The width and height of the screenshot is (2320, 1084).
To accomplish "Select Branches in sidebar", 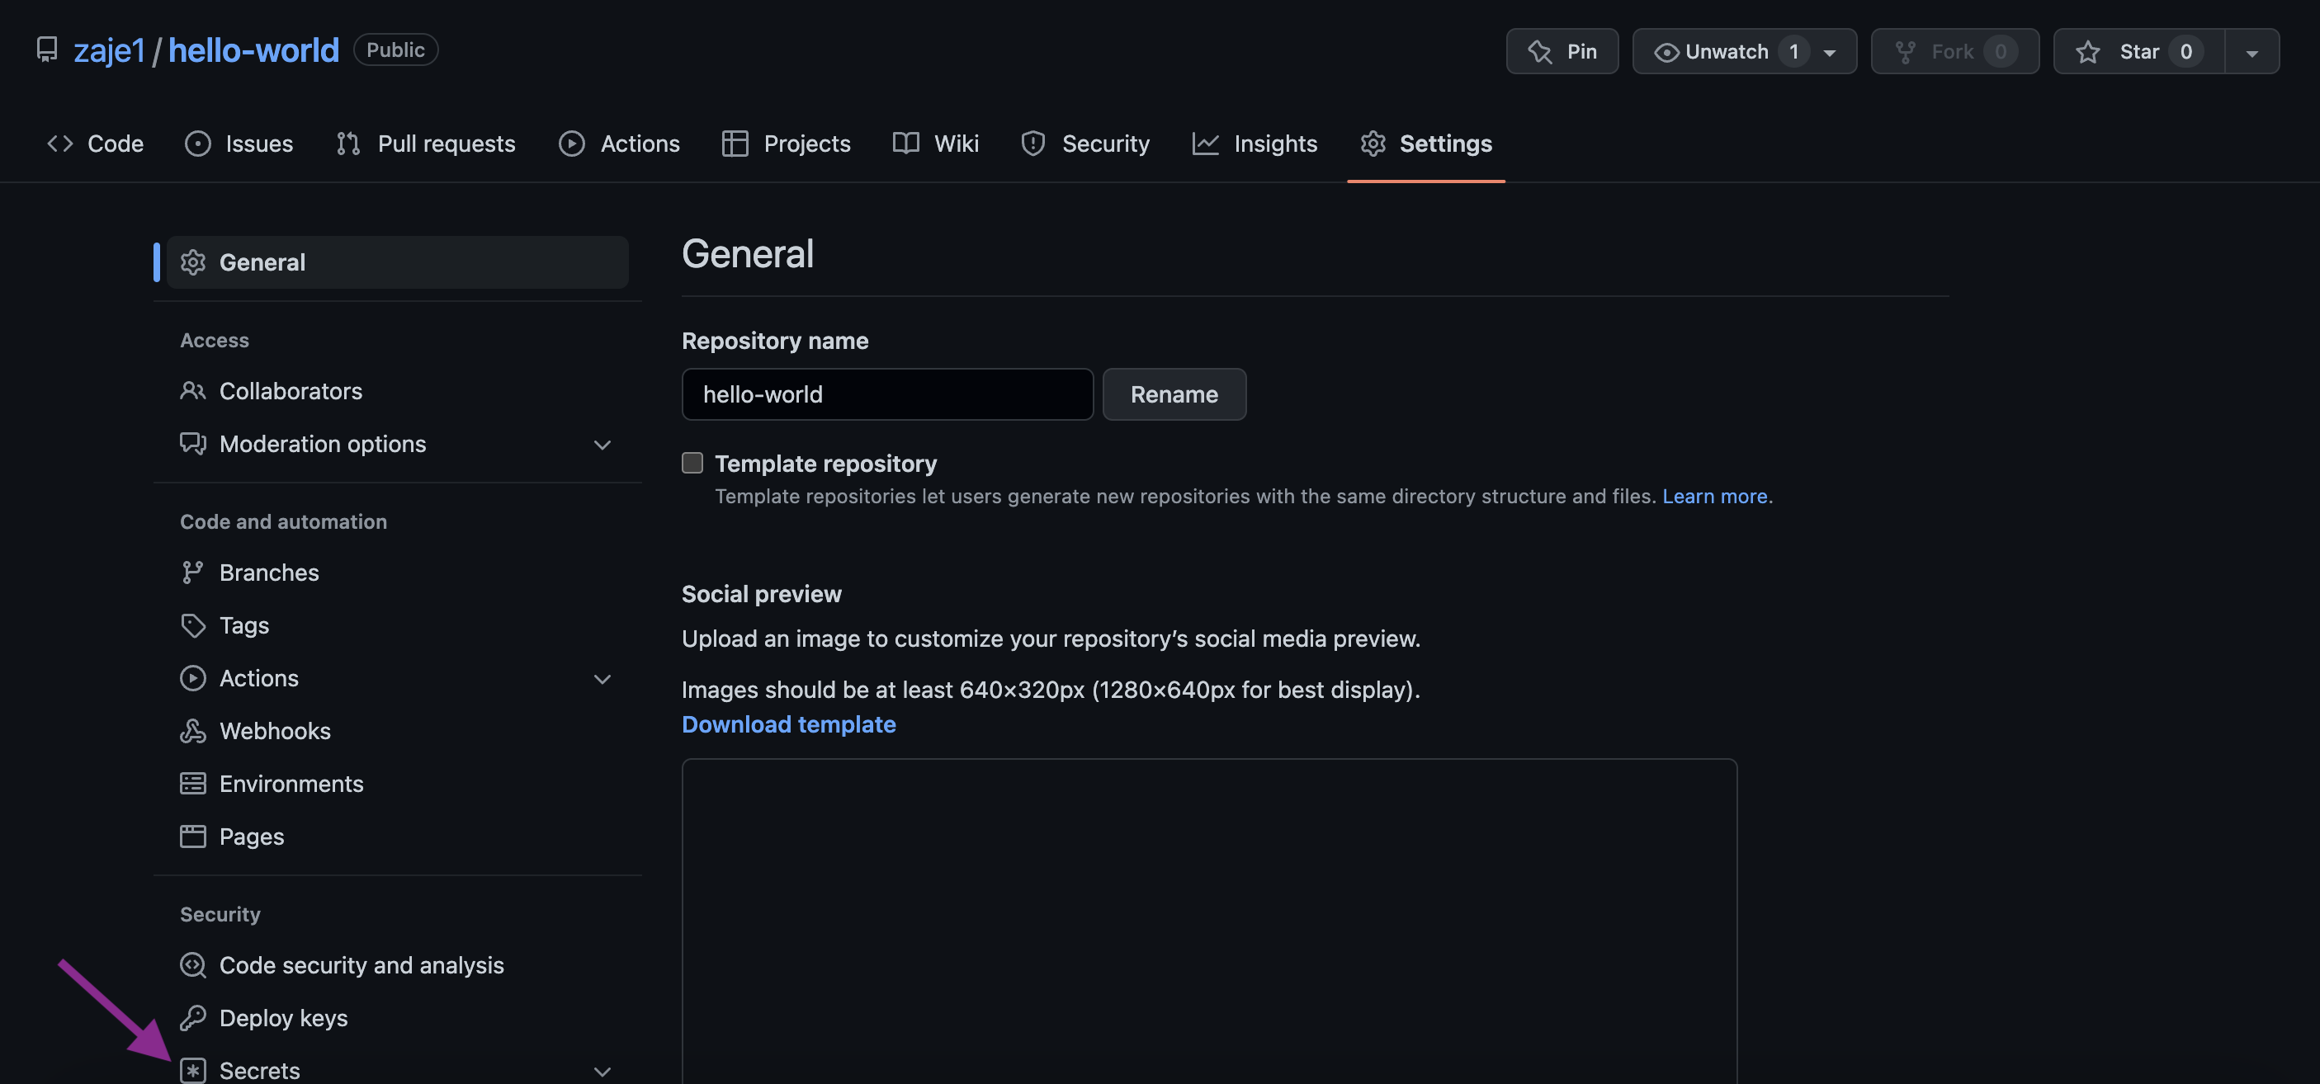I will pyautogui.click(x=397, y=573).
